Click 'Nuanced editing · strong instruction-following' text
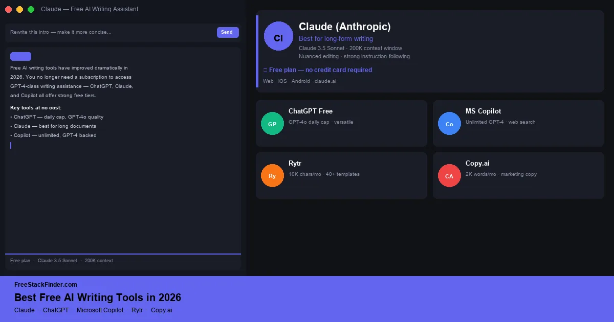The height and width of the screenshot is (322, 614). pos(354,56)
